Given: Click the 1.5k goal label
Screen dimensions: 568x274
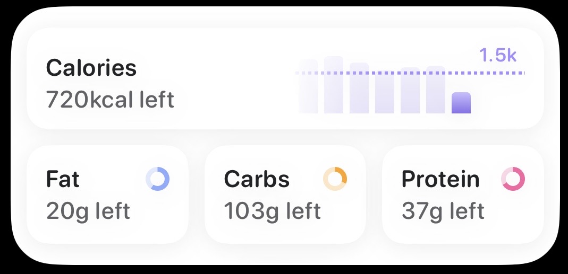Looking at the screenshot, I should (x=498, y=55).
